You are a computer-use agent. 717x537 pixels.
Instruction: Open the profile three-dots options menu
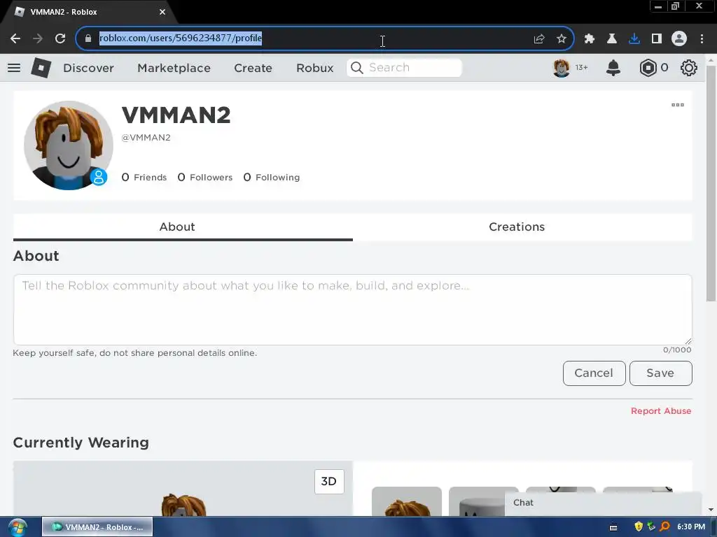click(678, 105)
